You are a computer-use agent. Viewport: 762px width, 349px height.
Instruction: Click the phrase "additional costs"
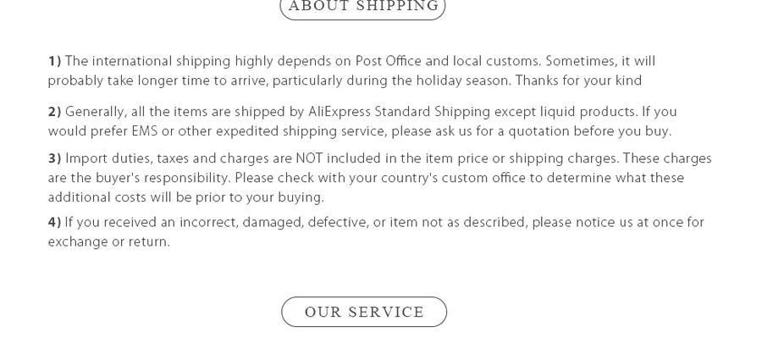[x=97, y=198]
